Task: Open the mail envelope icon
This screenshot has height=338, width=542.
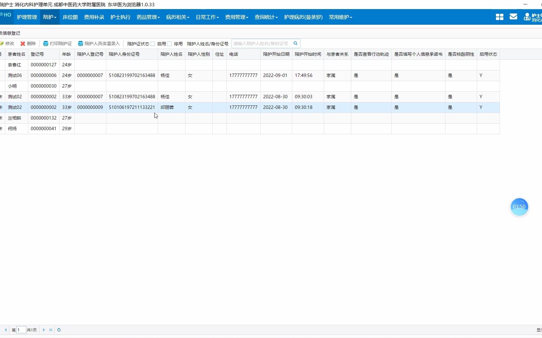Action: coord(513,17)
